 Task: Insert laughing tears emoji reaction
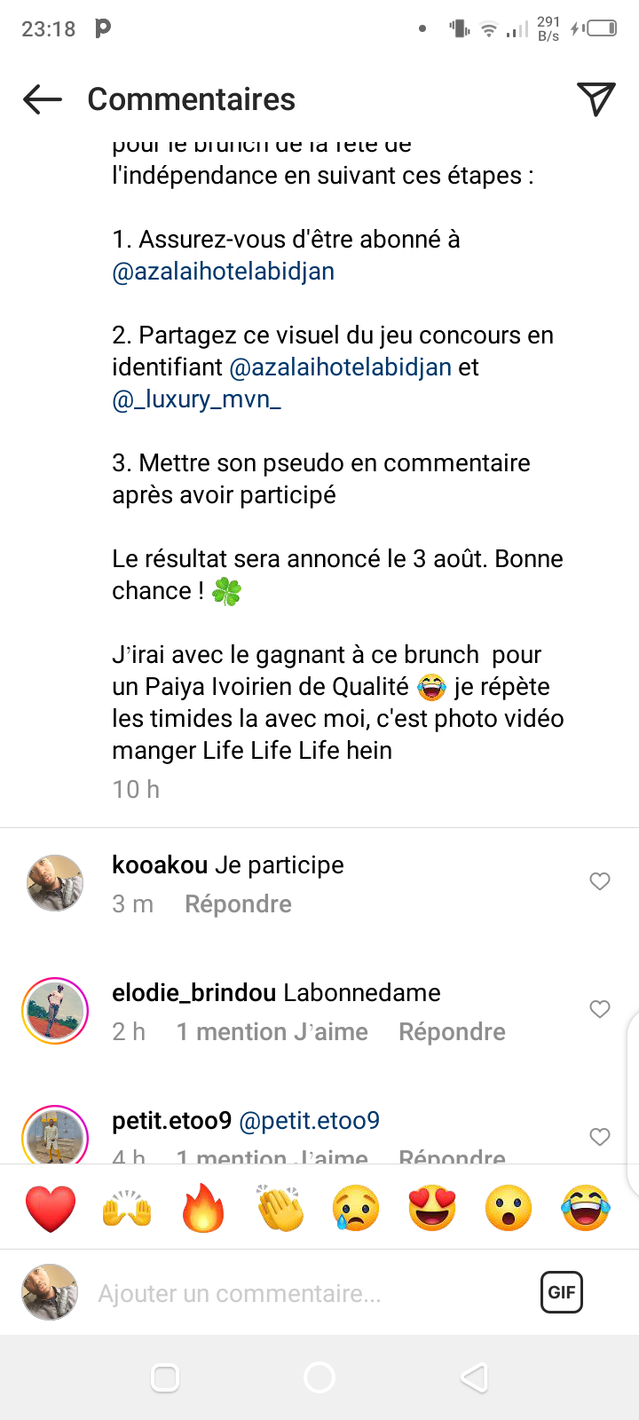point(586,1208)
